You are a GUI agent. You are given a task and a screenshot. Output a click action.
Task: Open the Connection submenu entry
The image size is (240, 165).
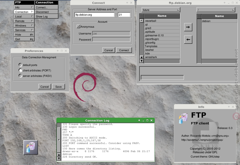(24, 12)
